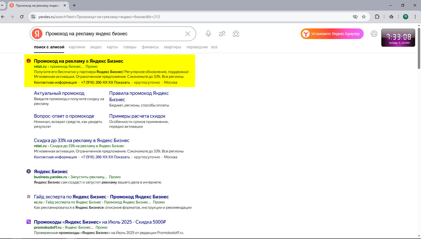421x239 pixels.
Task: Open Вопрос-ответ о промокоде sitelink
Action: (64, 116)
